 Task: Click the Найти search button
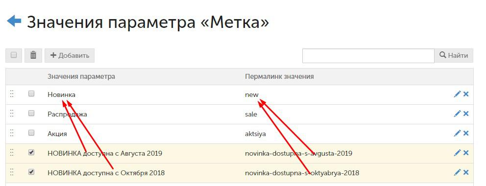coord(454,55)
